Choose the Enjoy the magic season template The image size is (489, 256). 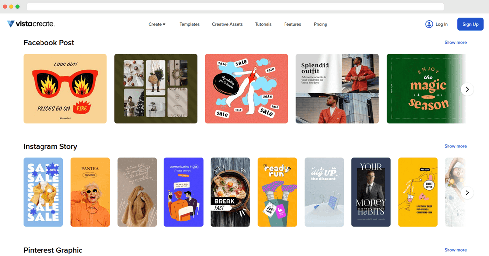pyautogui.click(x=426, y=89)
